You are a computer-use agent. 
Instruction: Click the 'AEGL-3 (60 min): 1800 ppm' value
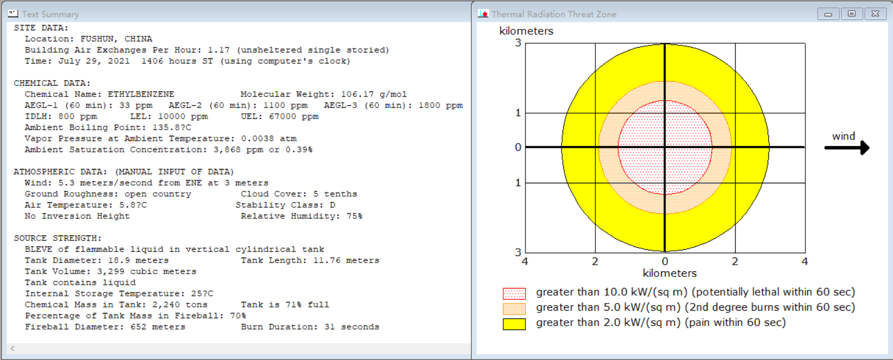(x=393, y=105)
